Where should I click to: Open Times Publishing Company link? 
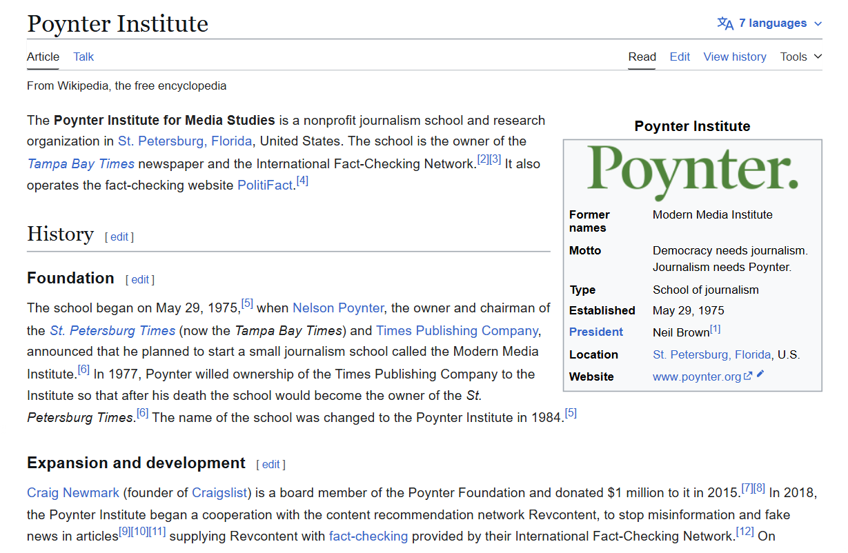[457, 330]
